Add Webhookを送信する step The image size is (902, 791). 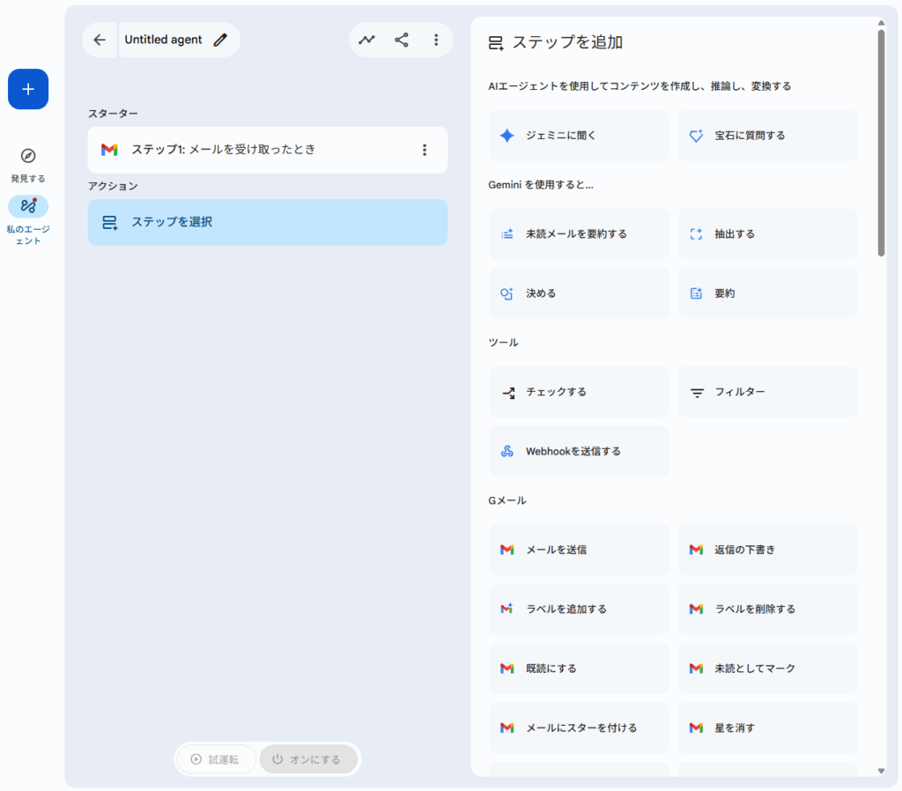579,451
